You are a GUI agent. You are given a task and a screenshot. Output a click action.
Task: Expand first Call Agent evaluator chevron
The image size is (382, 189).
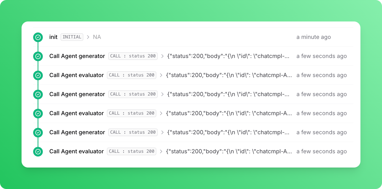pyautogui.click(x=161, y=75)
